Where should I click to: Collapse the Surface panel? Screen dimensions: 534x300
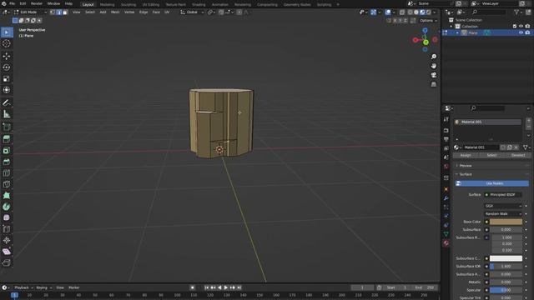[x=466, y=174]
